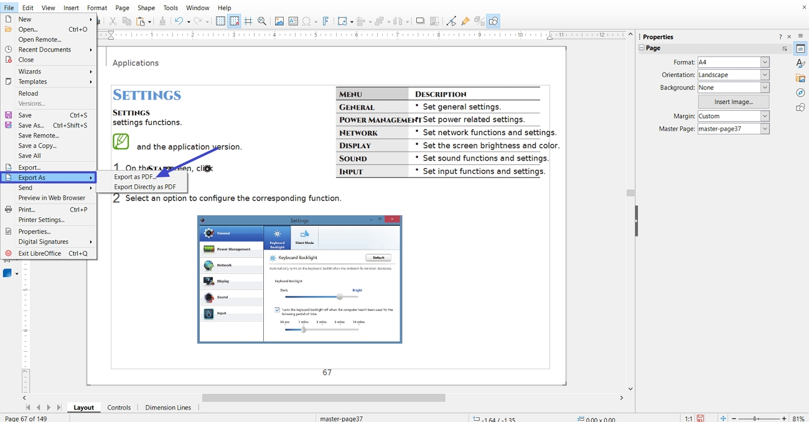The image size is (809, 422).
Task: Switch to the Dimension Lines layer tab
Action: 168,408
